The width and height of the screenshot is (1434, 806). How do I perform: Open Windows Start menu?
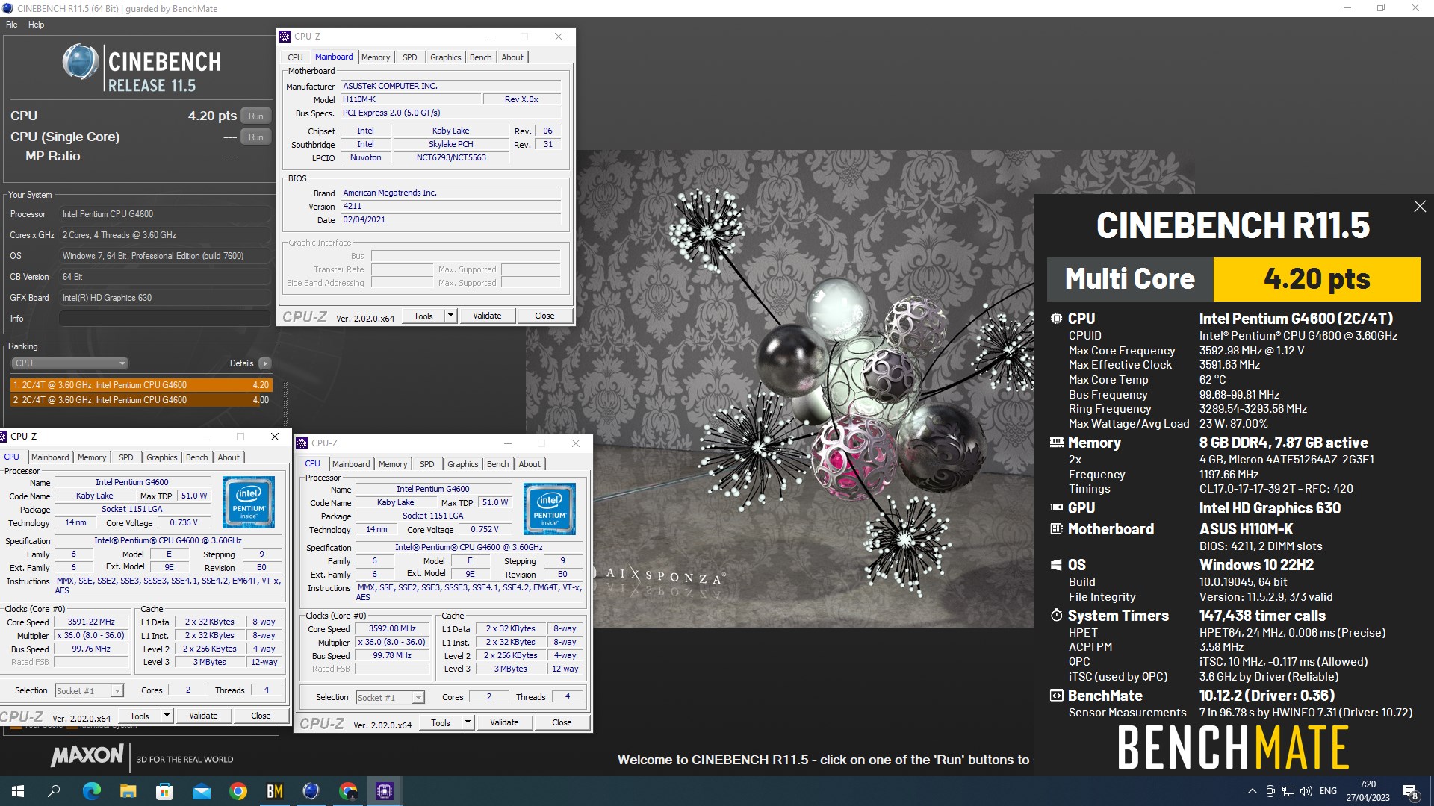(18, 791)
